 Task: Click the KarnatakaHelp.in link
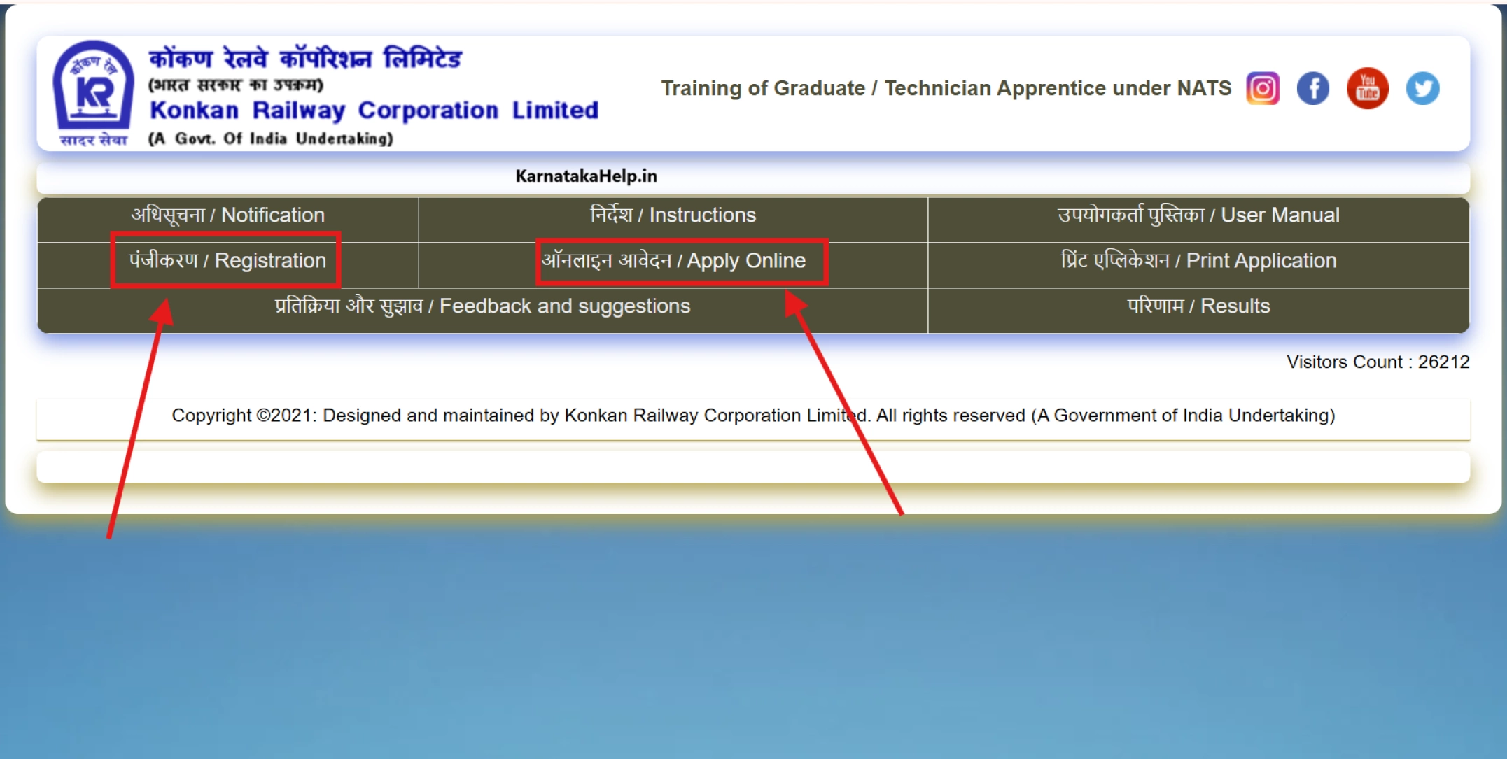coord(585,176)
